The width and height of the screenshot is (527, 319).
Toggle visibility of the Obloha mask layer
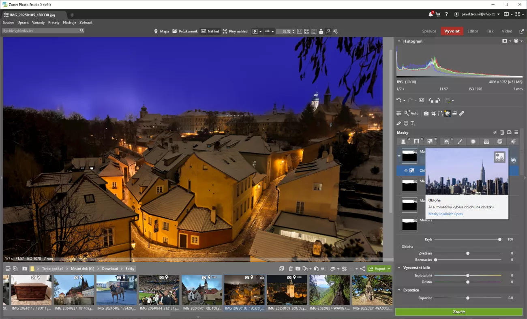(406, 171)
